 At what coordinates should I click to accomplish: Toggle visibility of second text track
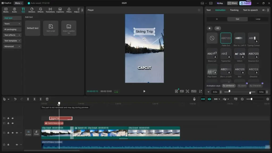tap(12, 123)
